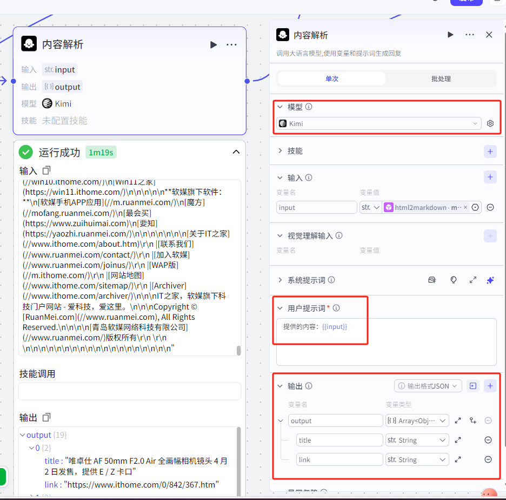This screenshot has width=506, height=500.
Task: Run node from side panel play icon
Action: (450, 35)
